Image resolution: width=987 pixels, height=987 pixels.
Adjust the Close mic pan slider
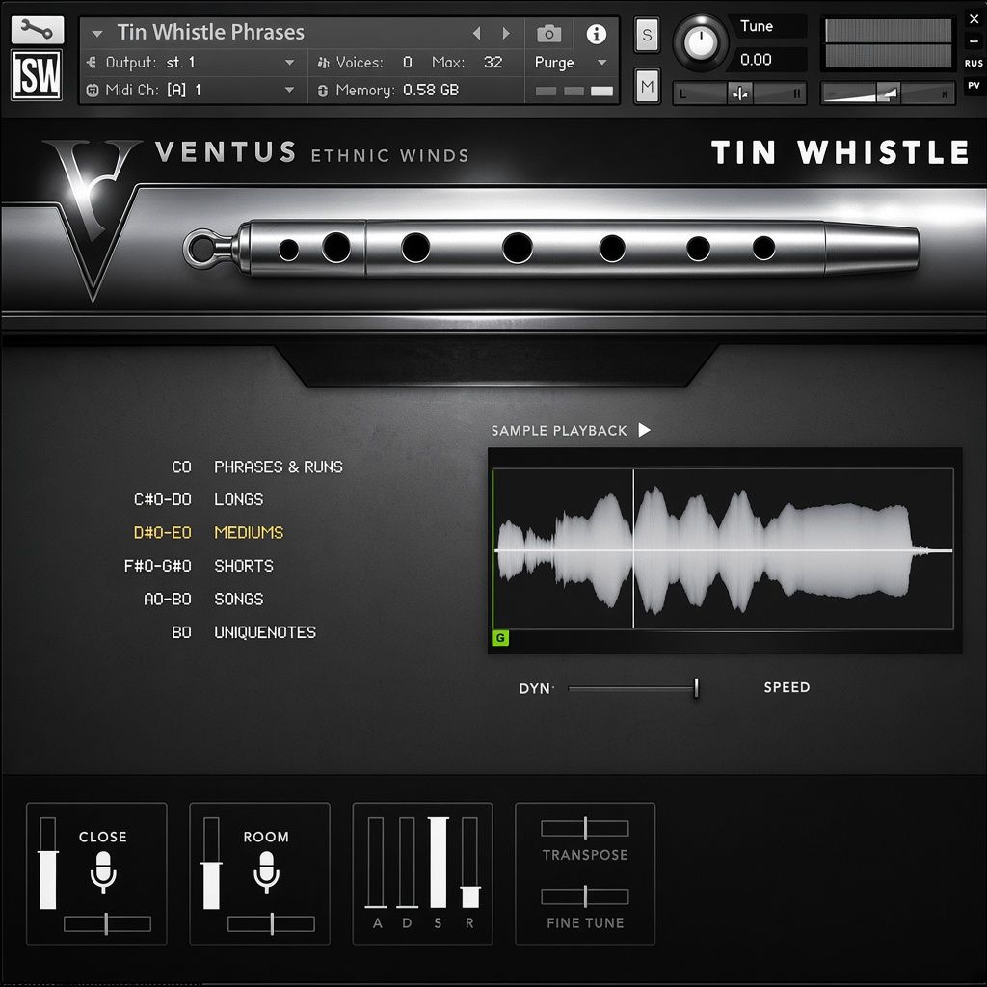tap(107, 923)
